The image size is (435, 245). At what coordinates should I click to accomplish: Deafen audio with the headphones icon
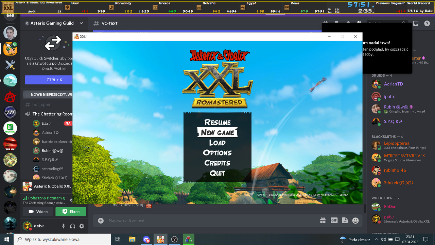coord(72,226)
